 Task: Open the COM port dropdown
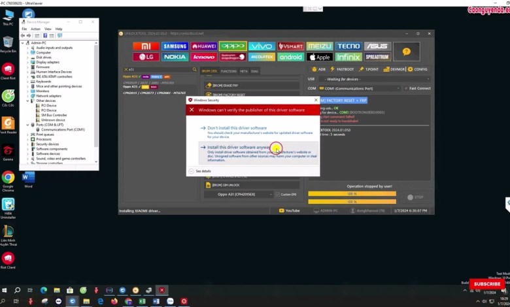click(x=359, y=88)
